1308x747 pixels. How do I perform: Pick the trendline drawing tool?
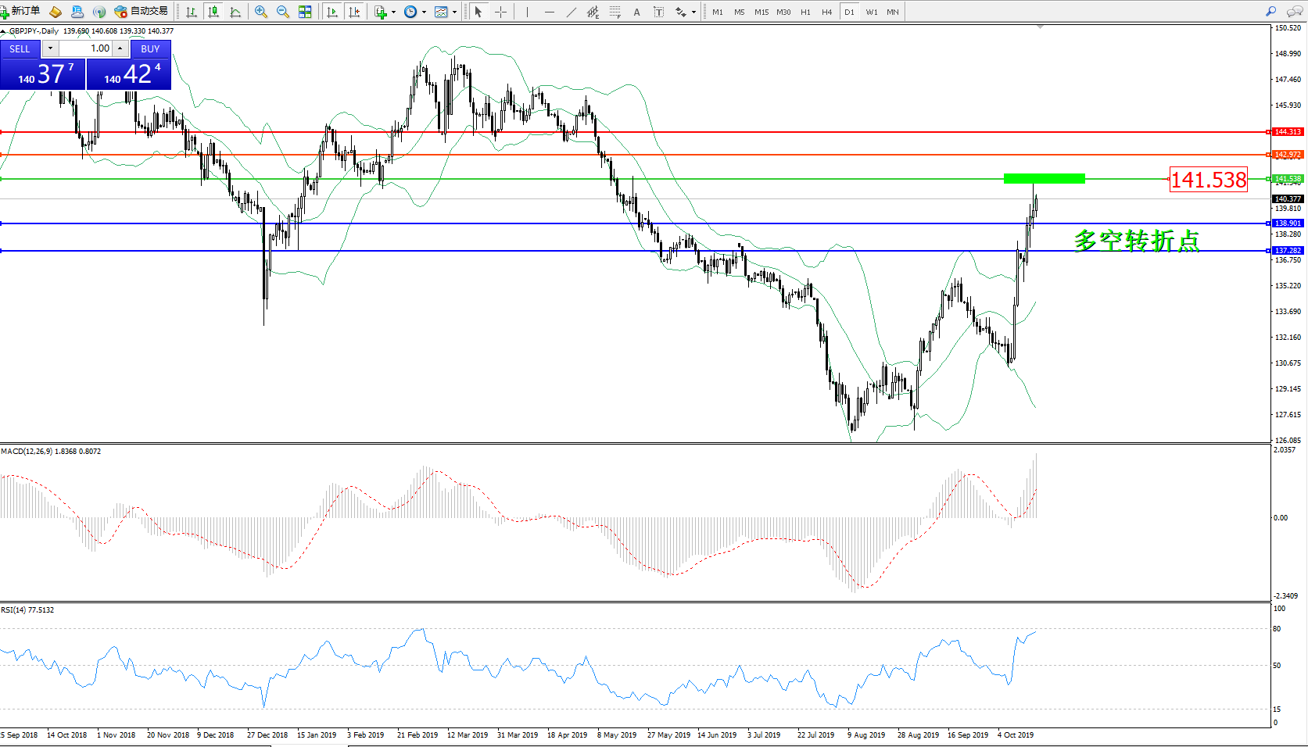tap(572, 12)
